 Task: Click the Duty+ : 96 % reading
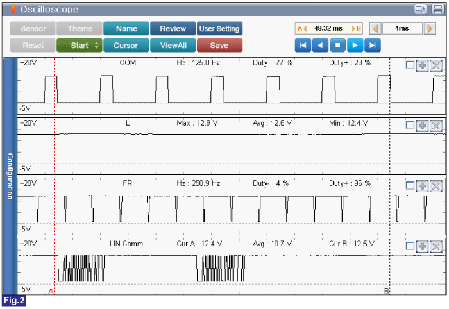pyautogui.click(x=350, y=183)
